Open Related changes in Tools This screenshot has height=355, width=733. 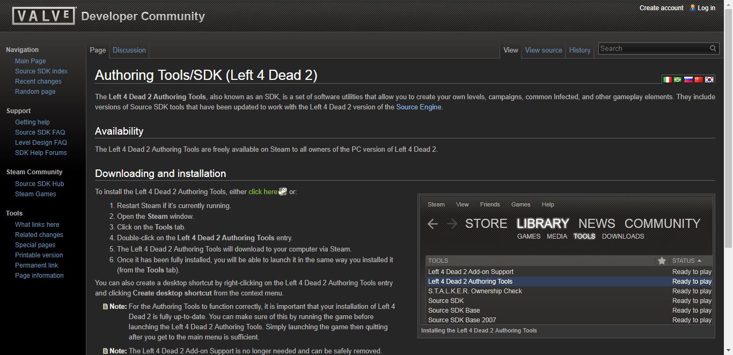tap(39, 235)
